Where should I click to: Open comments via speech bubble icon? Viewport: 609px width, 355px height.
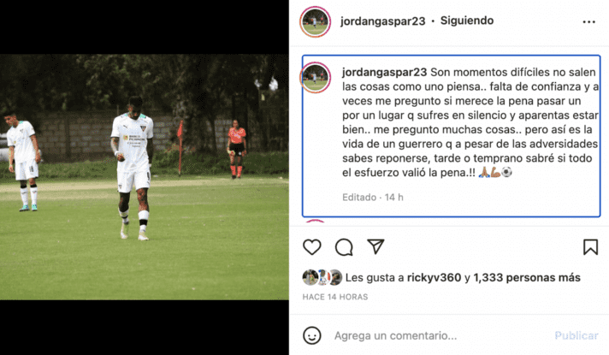344,247
